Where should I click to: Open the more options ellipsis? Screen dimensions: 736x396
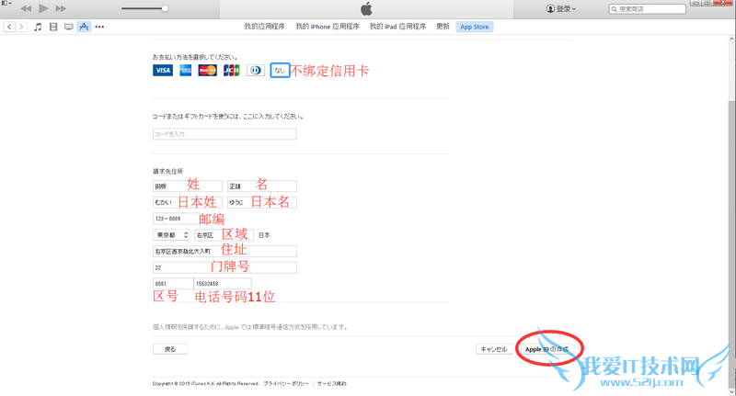tap(99, 27)
